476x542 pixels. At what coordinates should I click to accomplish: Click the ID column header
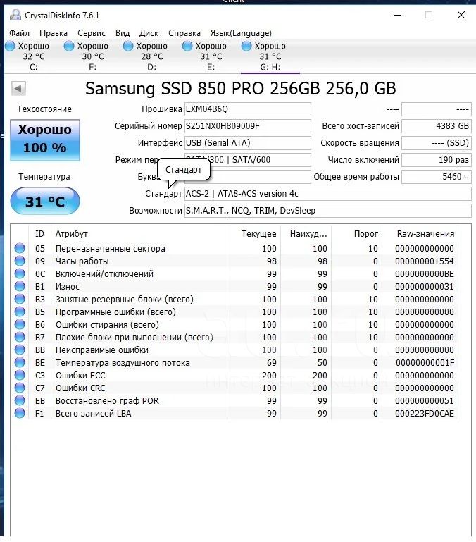[x=39, y=234]
